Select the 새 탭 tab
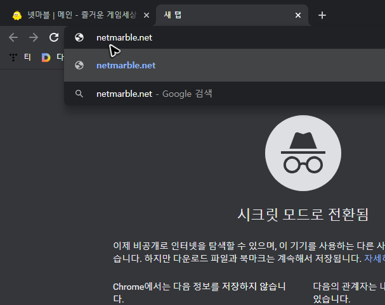This screenshot has width=385, height=305. pos(232,15)
